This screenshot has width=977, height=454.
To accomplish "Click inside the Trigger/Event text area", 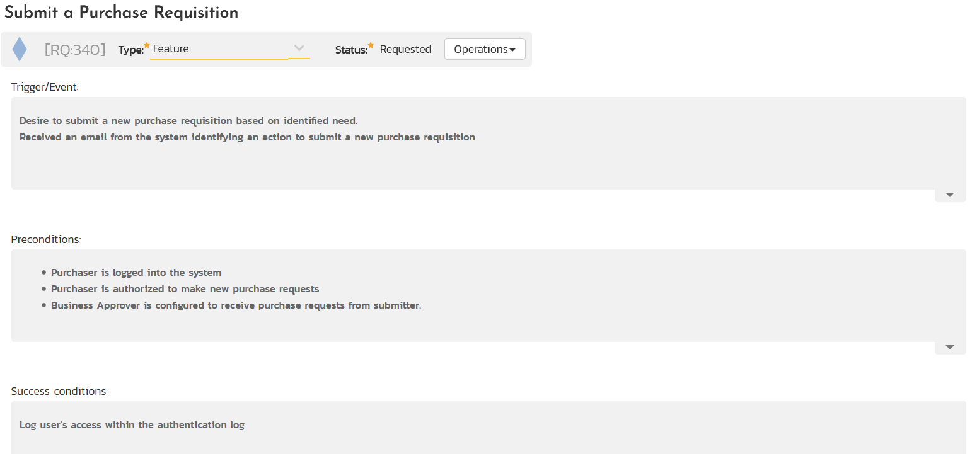I will pyautogui.click(x=489, y=164).
